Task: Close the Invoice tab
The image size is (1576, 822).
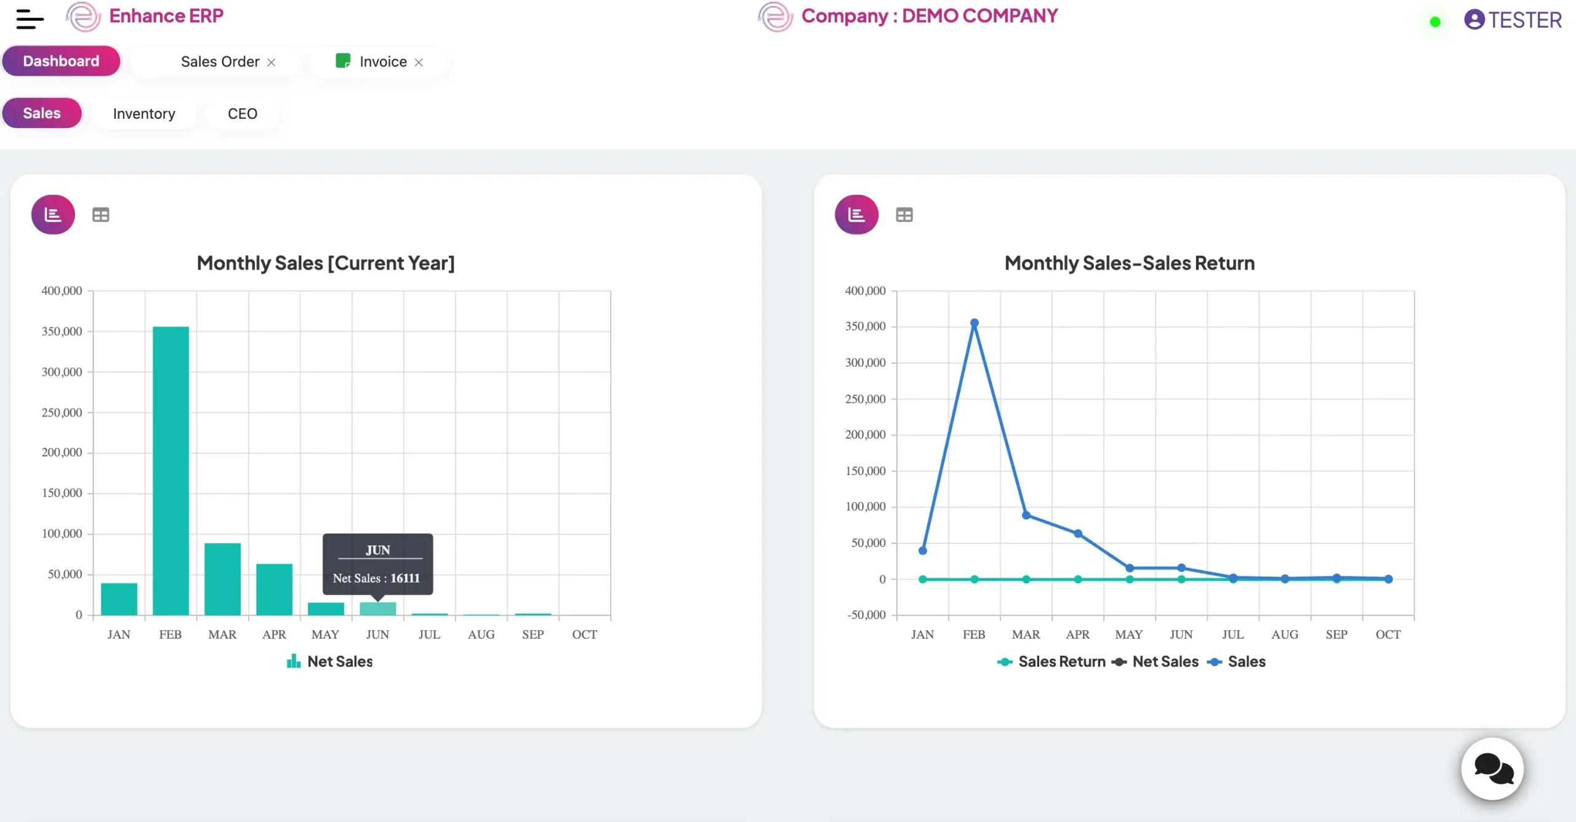Action: coord(419,63)
